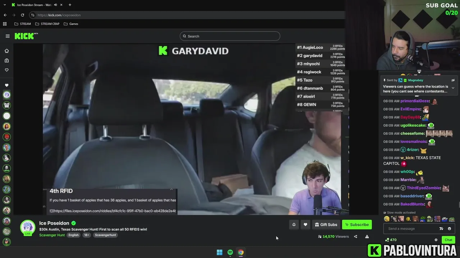
Task: Click username DayDay88 in chat
Action: coord(410,117)
